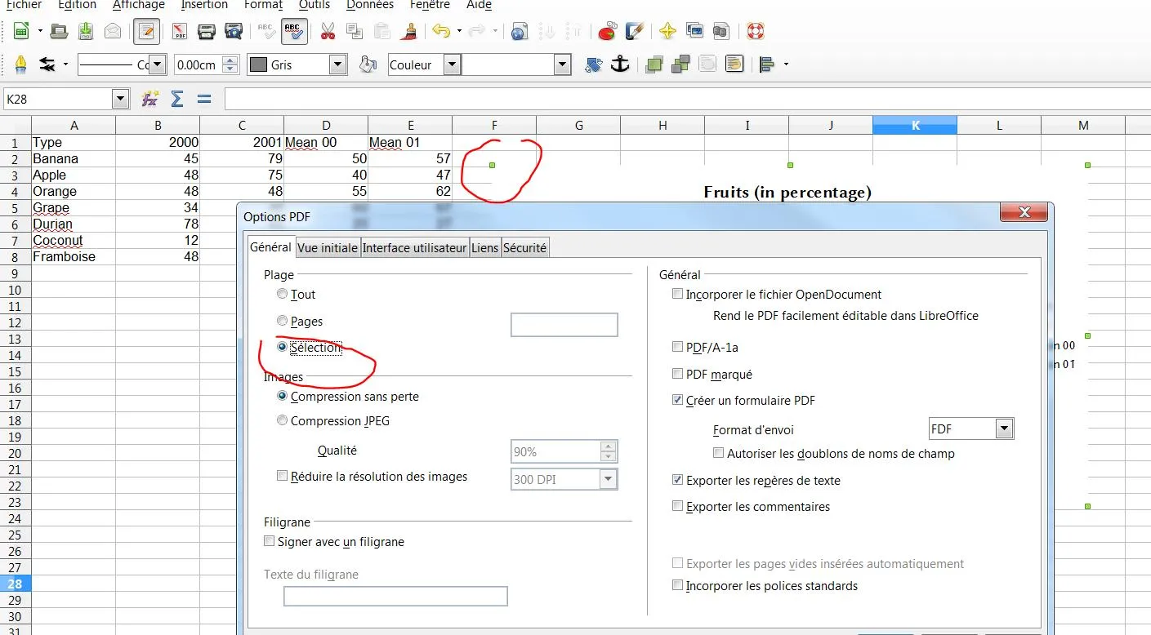Open Print Preview icon
The height and width of the screenshot is (635, 1151).
point(234,32)
